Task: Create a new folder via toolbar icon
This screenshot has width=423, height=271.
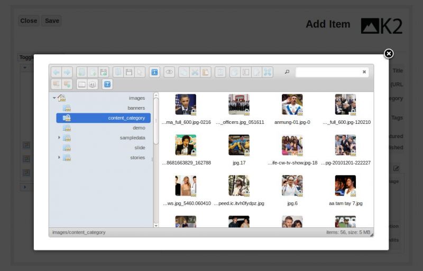Action: 82,72
